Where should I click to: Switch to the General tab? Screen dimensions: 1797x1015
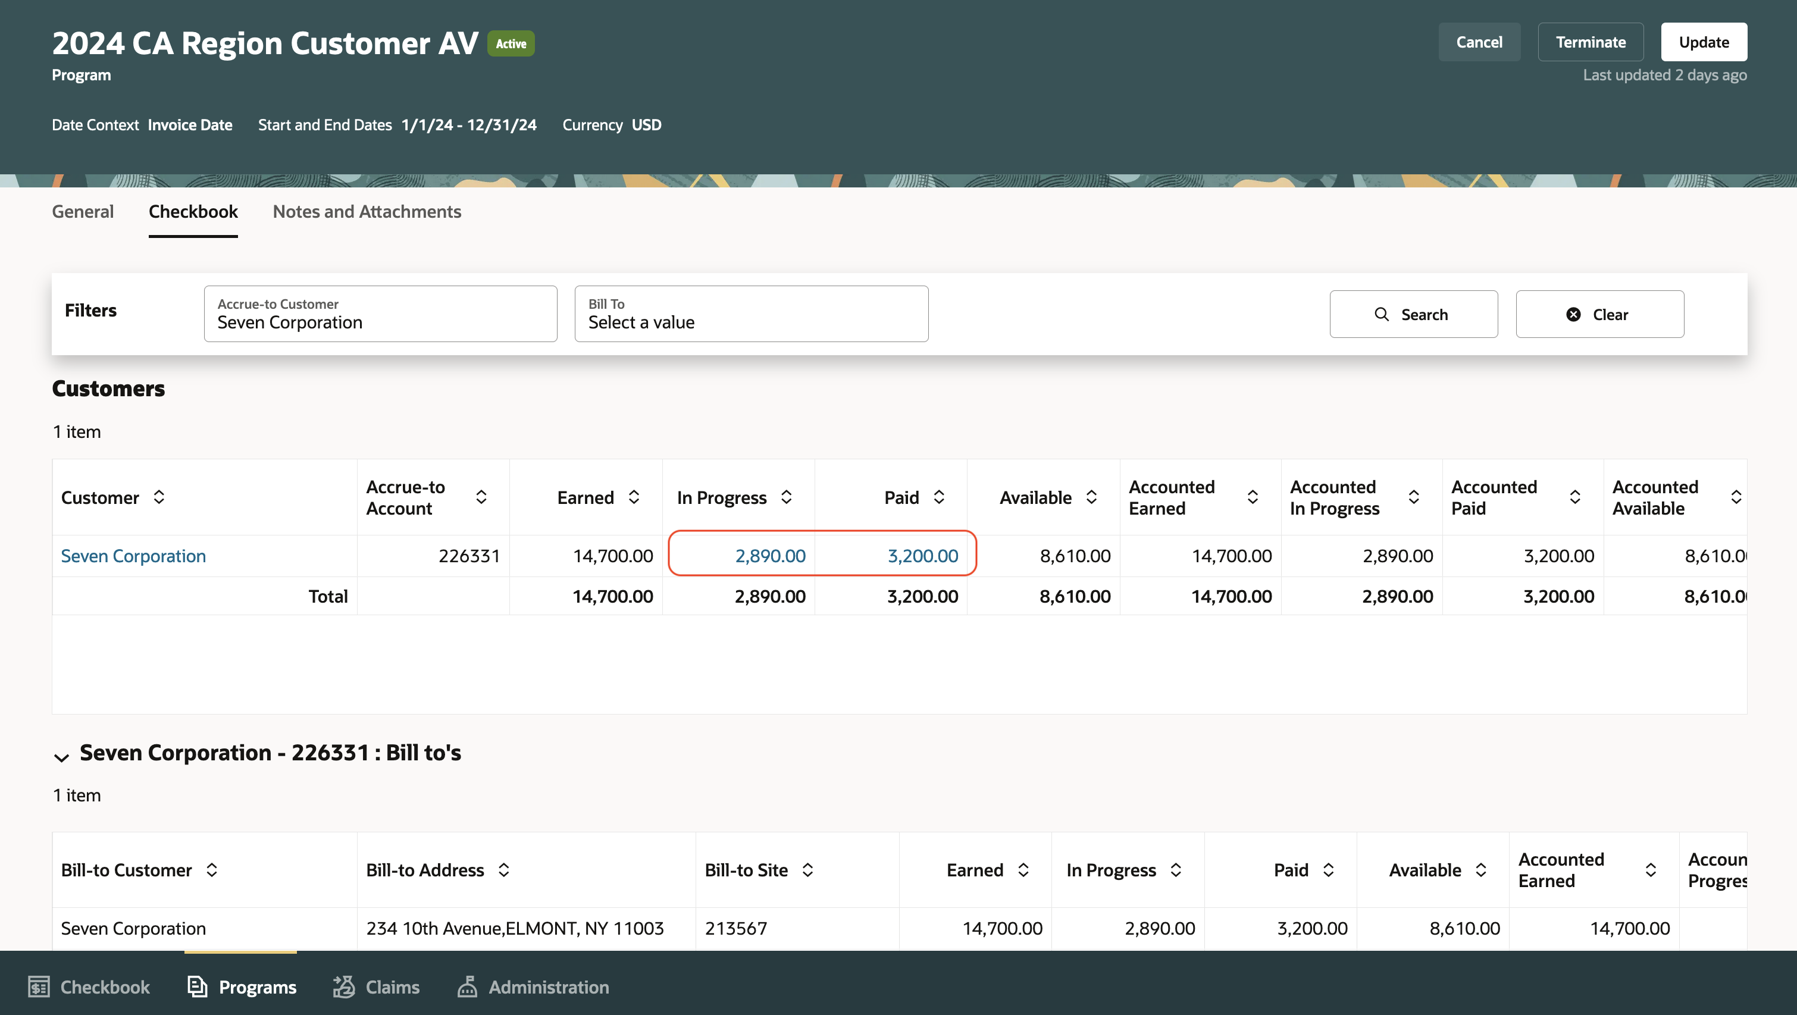point(82,211)
